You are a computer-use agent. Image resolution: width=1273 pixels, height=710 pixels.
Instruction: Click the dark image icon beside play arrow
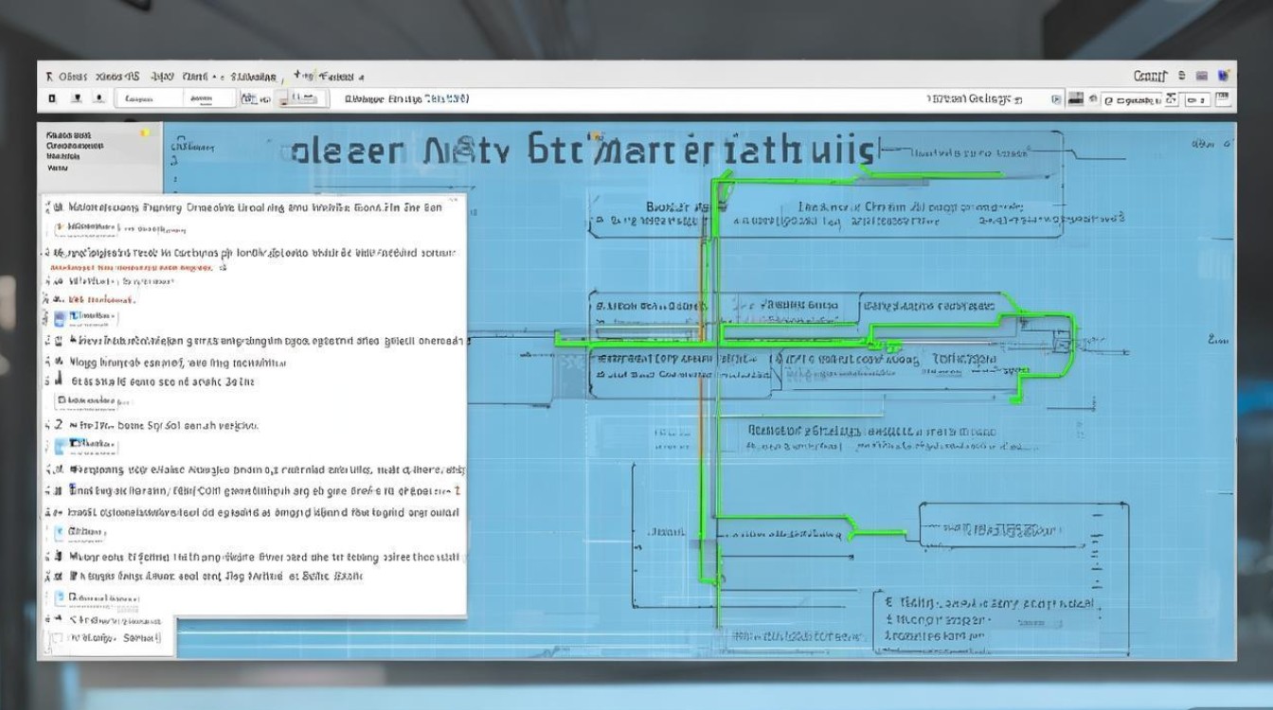[1075, 98]
